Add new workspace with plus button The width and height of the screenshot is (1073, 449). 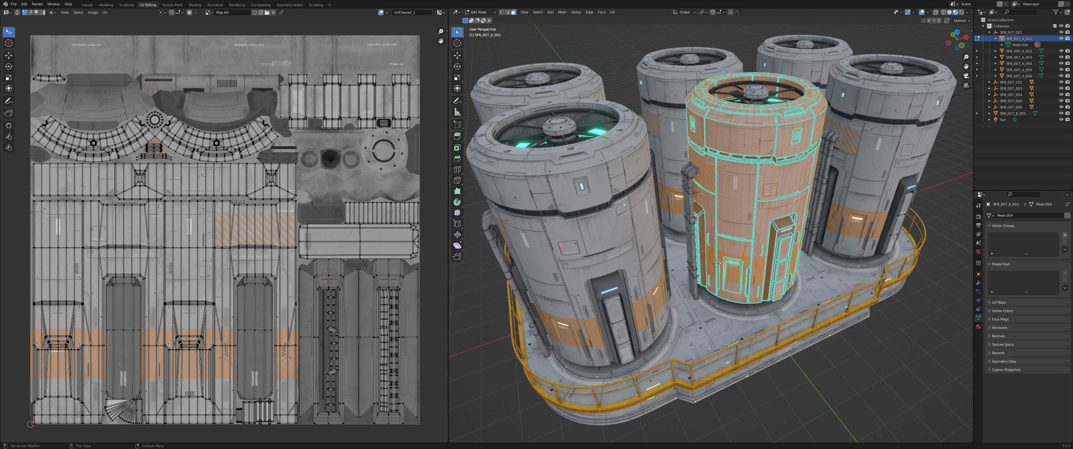[329, 5]
